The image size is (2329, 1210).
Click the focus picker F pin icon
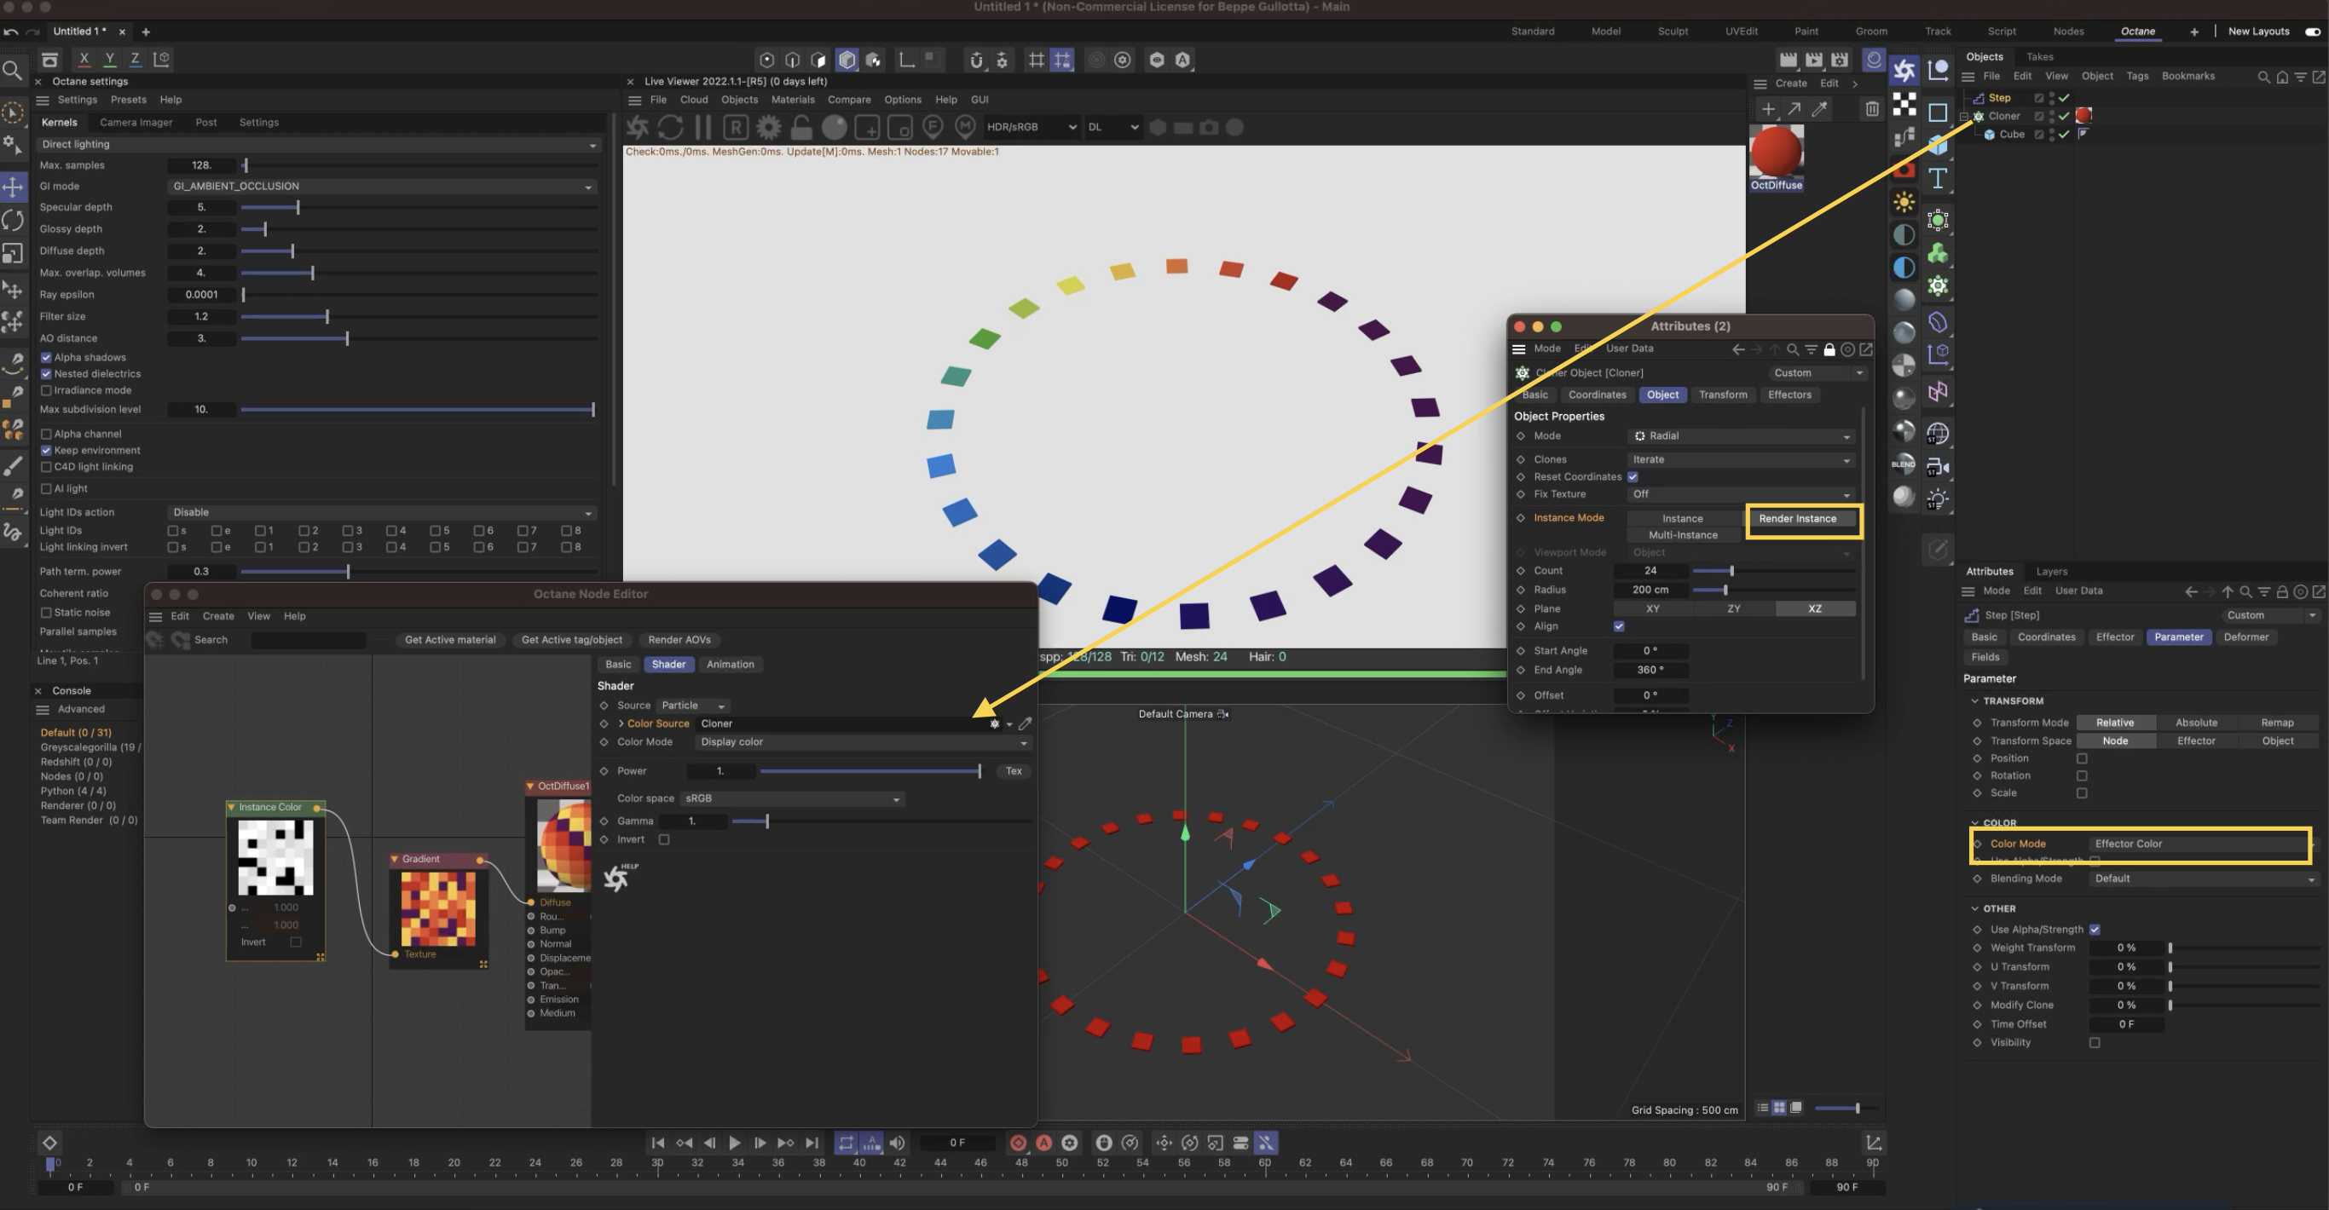pyautogui.click(x=933, y=128)
